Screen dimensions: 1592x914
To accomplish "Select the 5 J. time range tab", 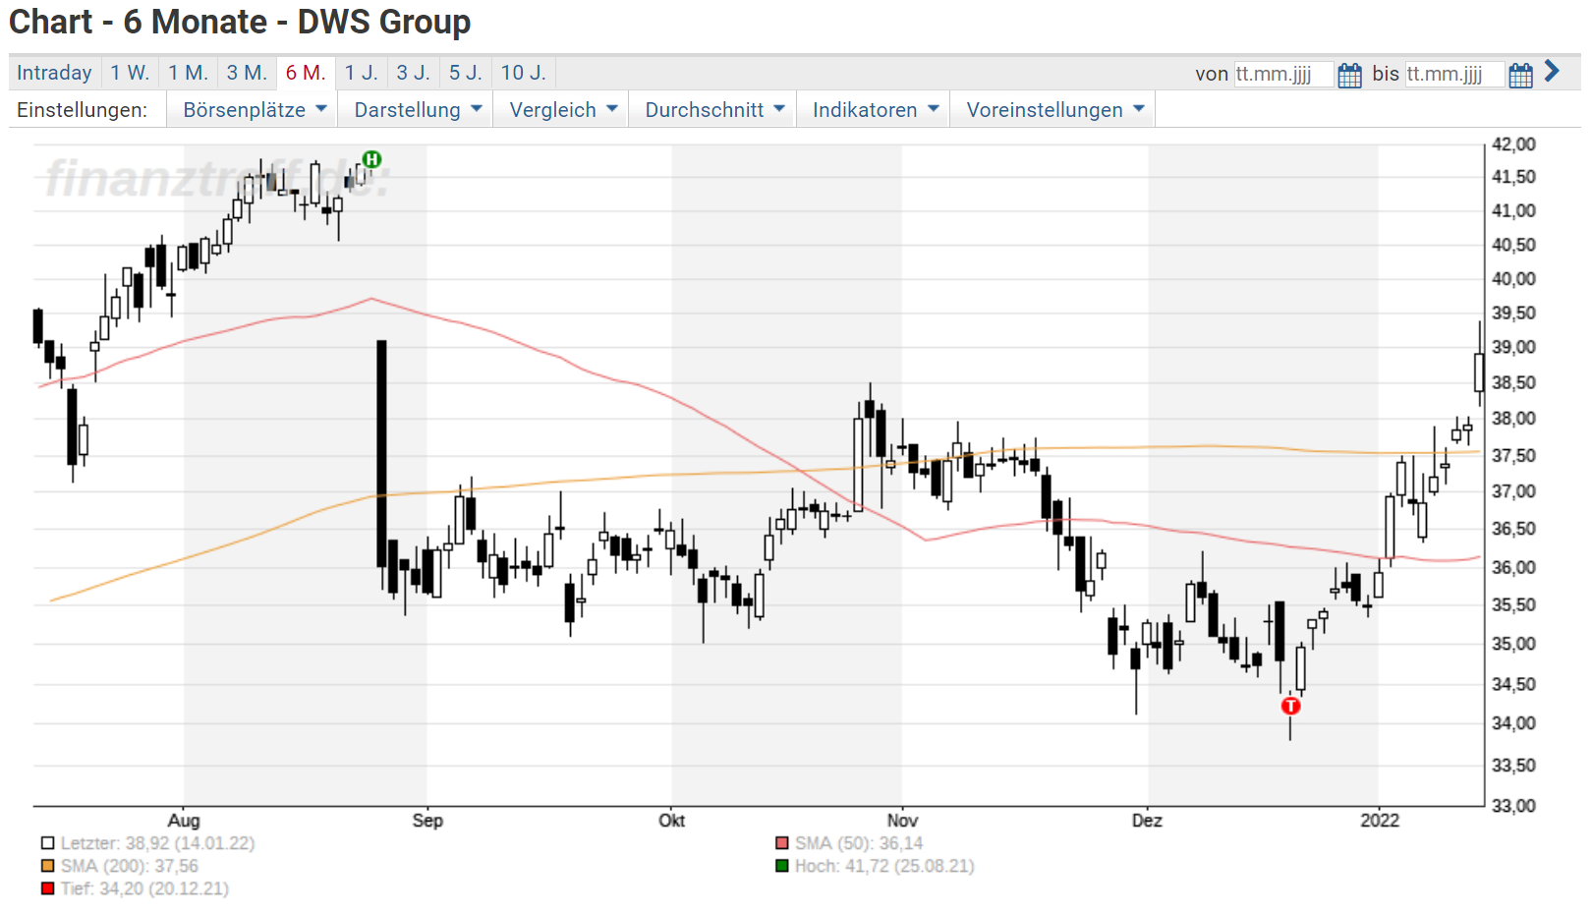I will 466,73.
